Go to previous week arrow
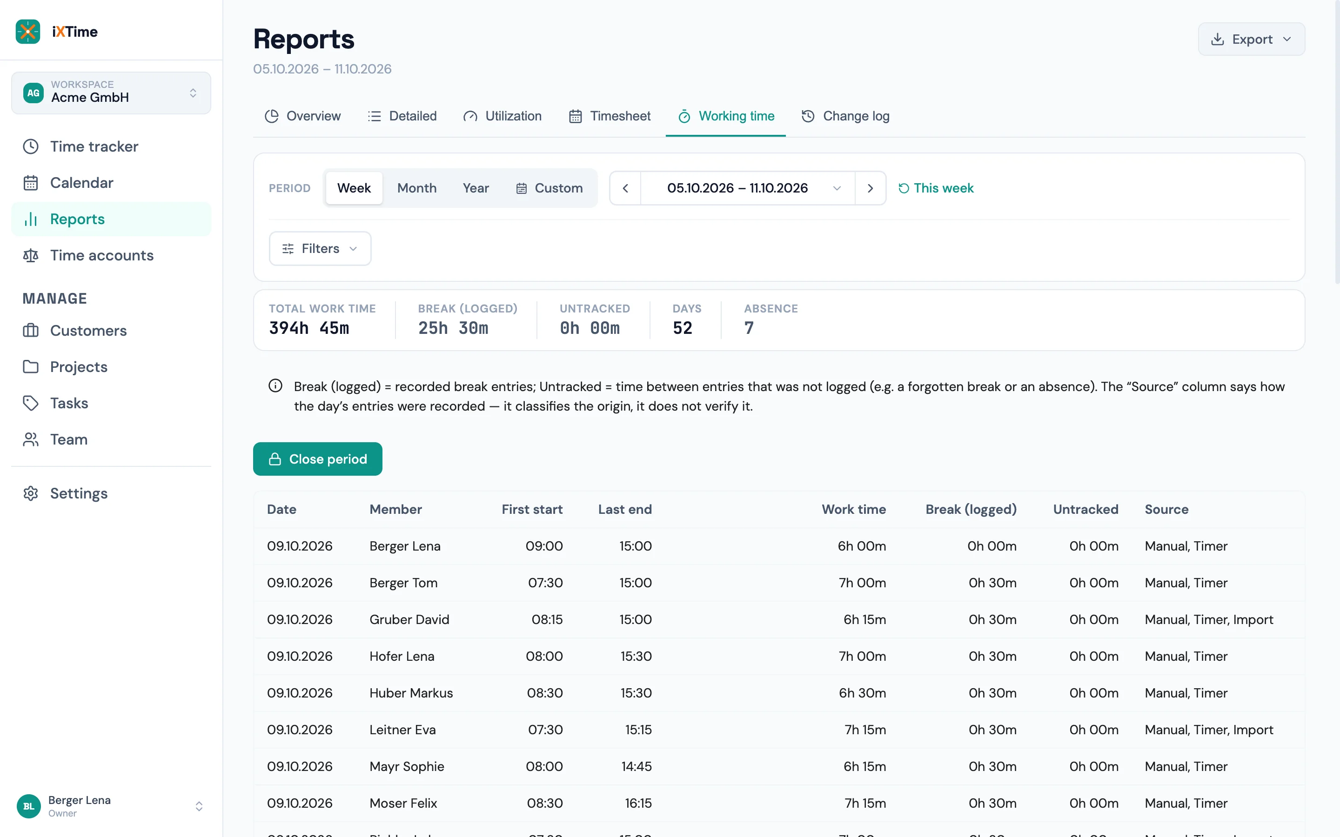 (x=625, y=188)
